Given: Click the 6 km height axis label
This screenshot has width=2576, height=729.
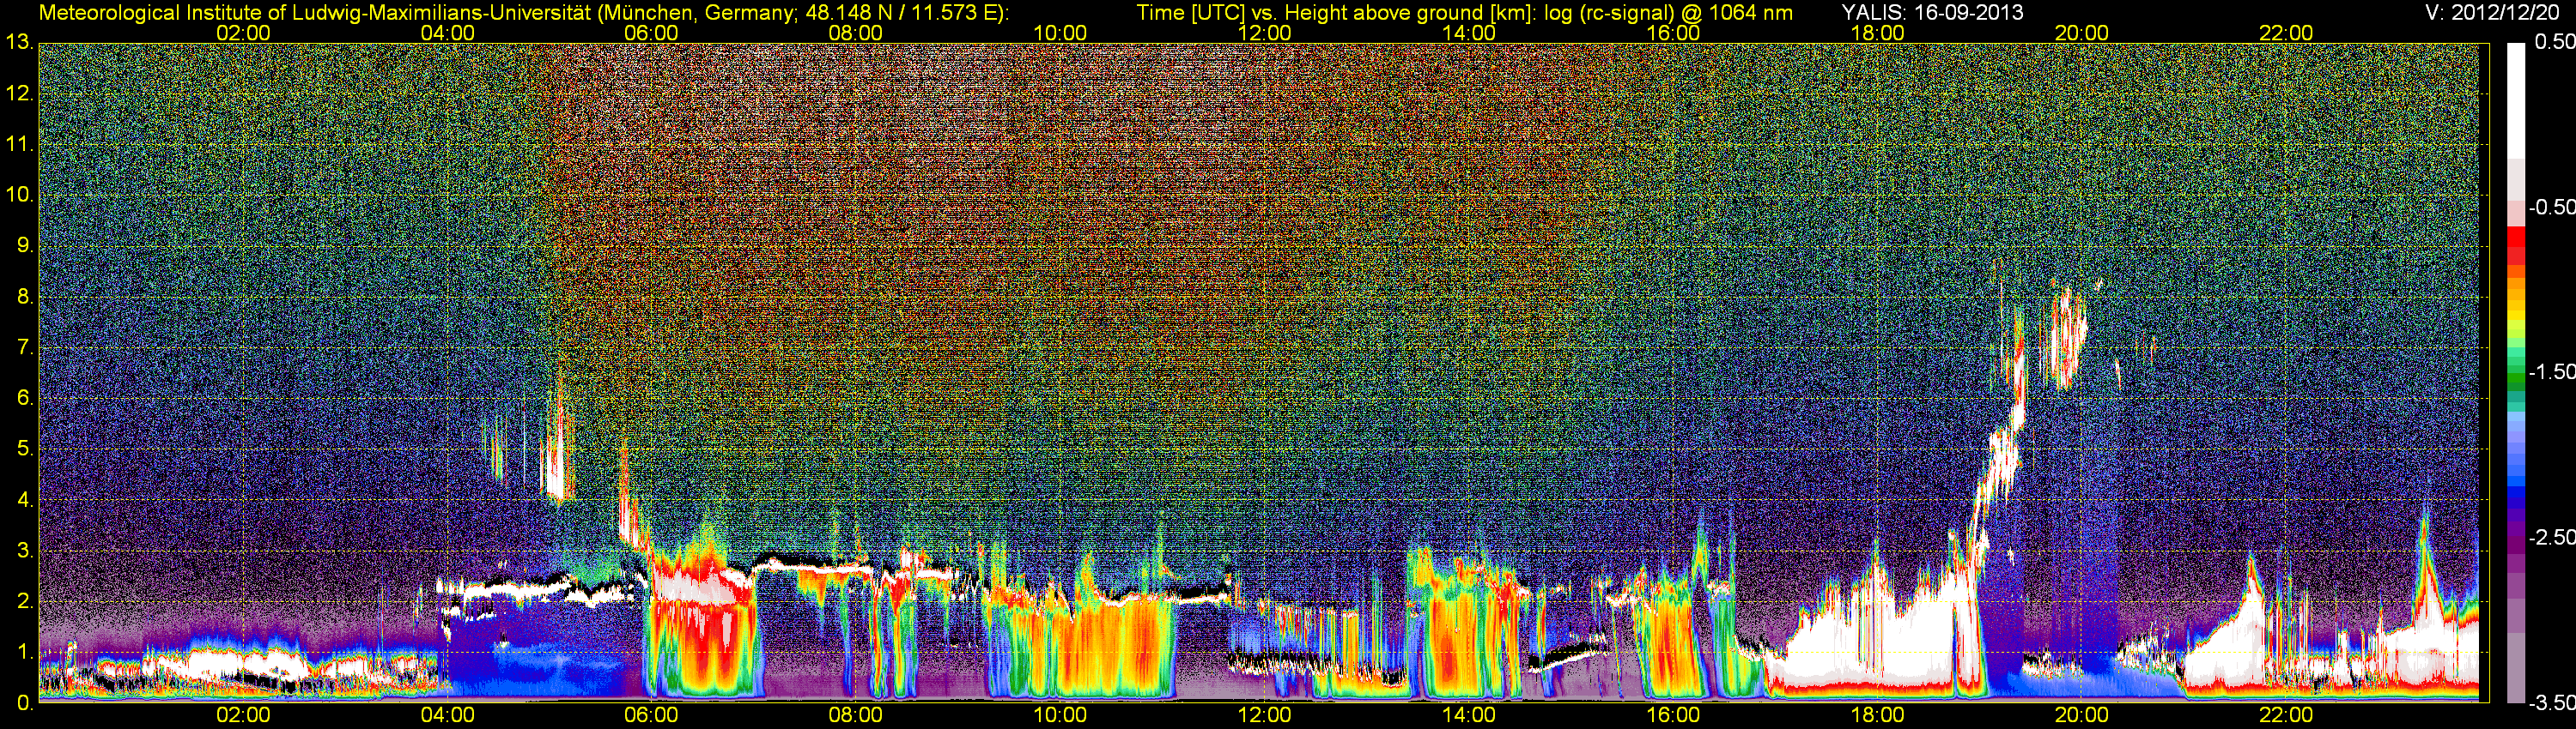Looking at the screenshot, I should pyautogui.click(x=25, y=397).
